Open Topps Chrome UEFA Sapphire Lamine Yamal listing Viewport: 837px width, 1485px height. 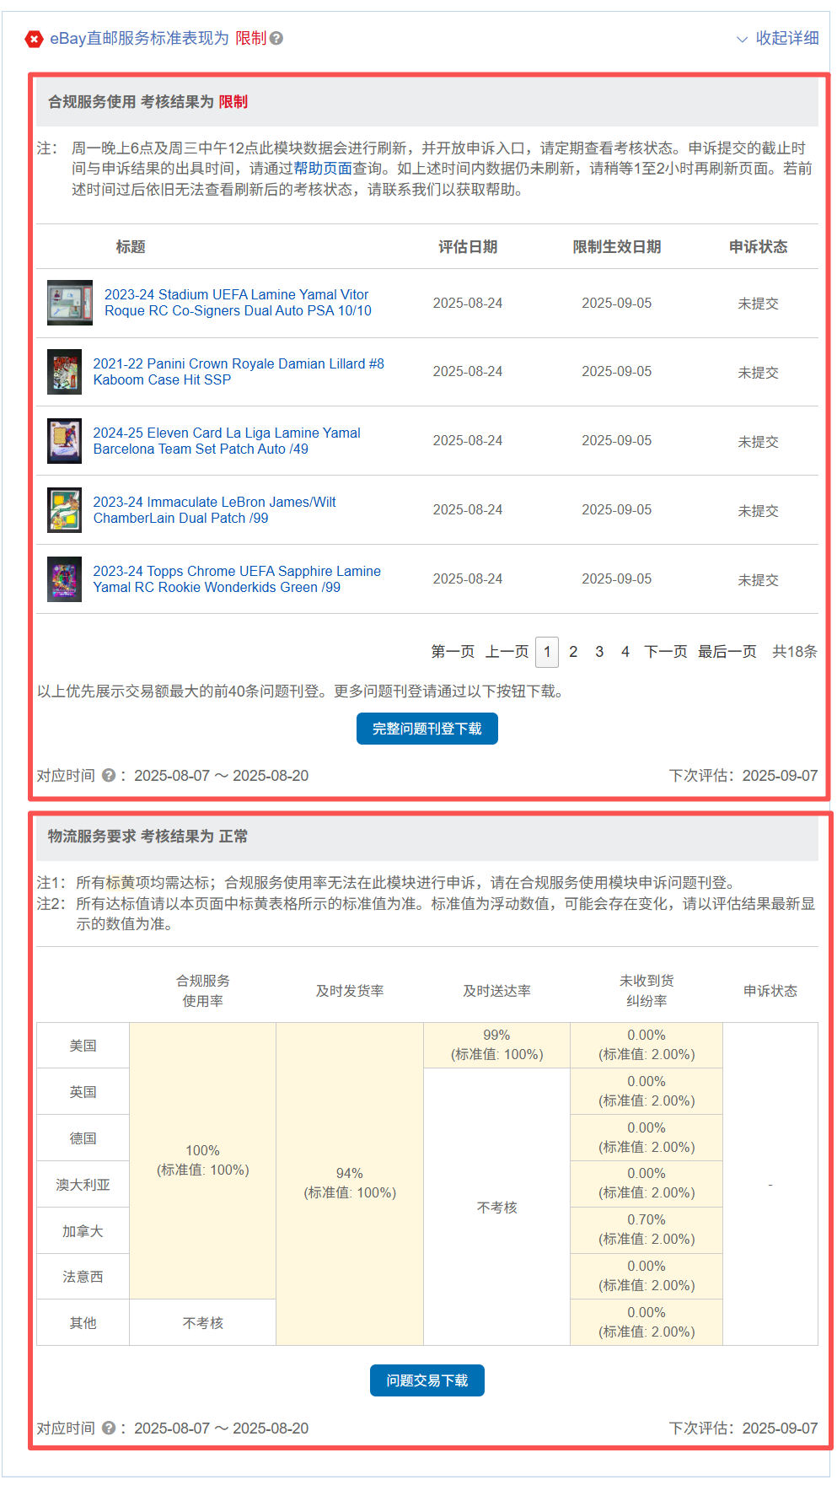236,579
